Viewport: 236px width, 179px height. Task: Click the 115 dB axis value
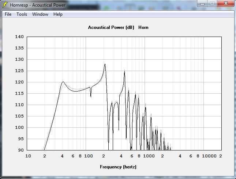[19, 93]
